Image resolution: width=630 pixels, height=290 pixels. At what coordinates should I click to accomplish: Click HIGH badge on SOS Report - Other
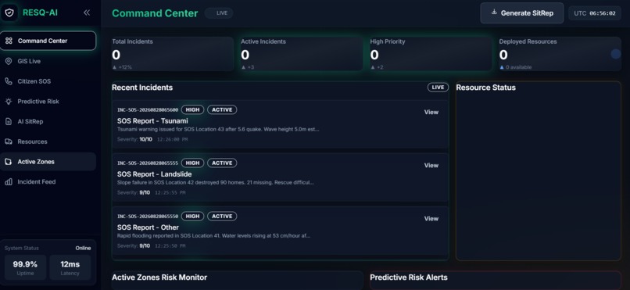point(192,216)
